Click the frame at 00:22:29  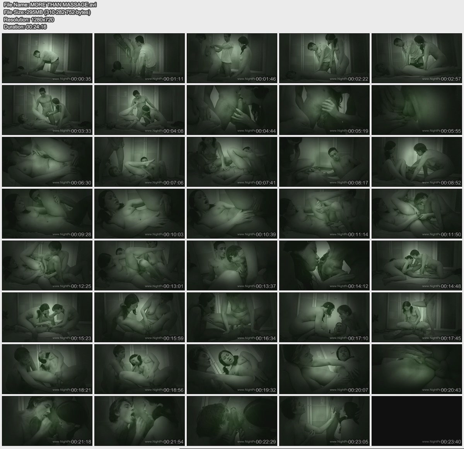coord(232,421)
